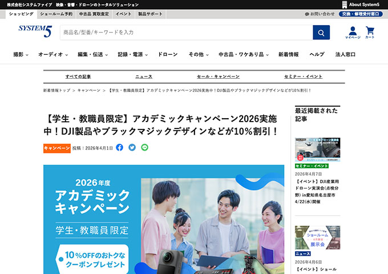Click the search magnifier button
Viewport: 388px width, 274px height.
coord(321,33)
